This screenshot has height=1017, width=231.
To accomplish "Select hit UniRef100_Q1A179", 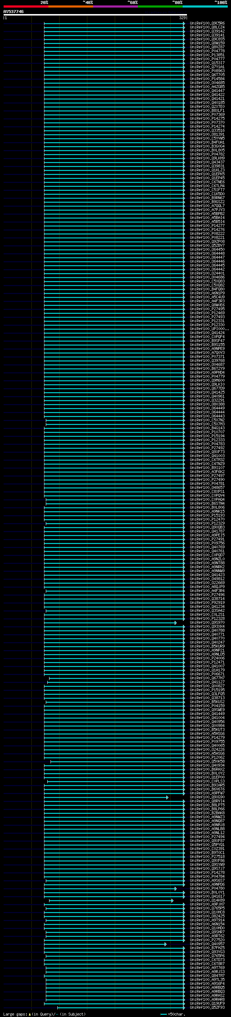I will click(x=207, y=670).
